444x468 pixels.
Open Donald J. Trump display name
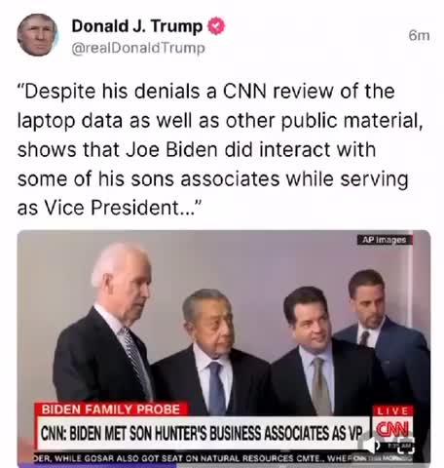pyautogui.click(x=137, y=26)
